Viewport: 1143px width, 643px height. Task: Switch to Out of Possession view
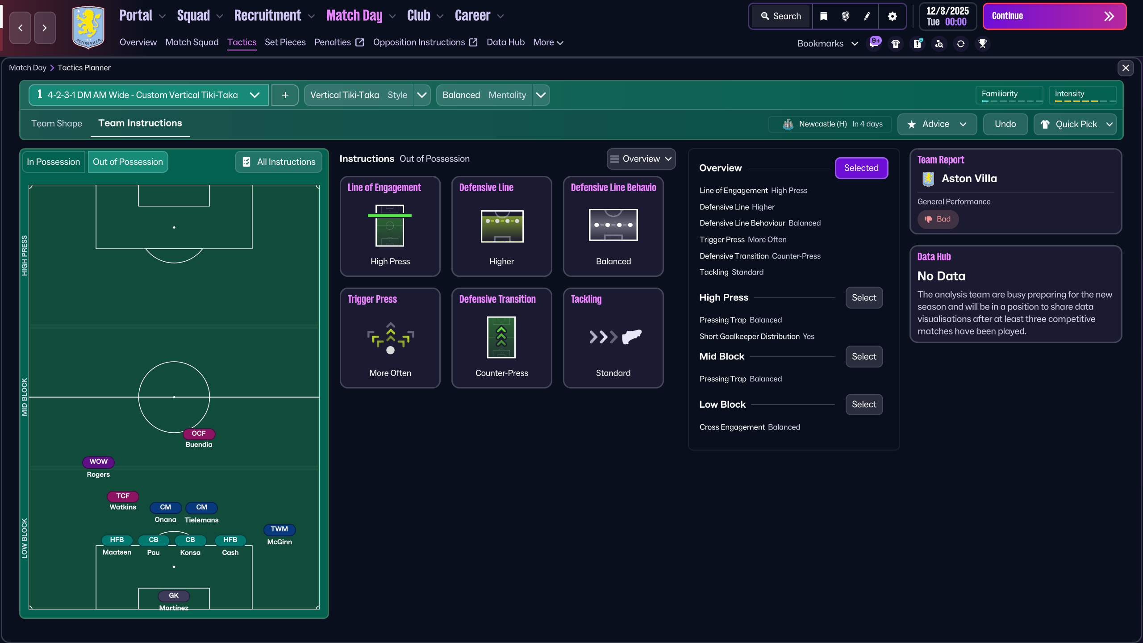click(x=128, y=162)
